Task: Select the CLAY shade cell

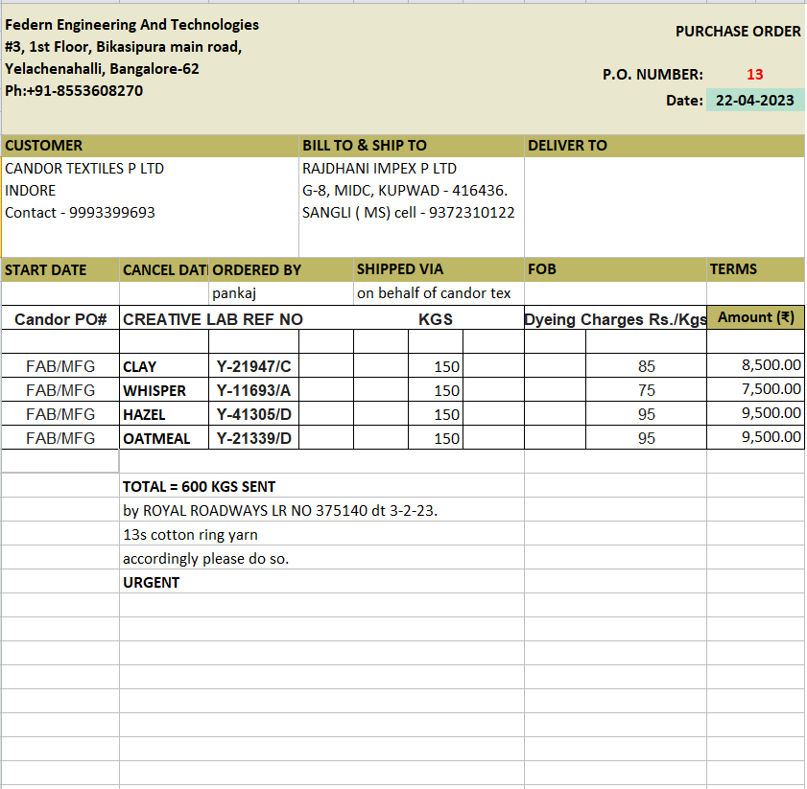Action: [164, 366]
